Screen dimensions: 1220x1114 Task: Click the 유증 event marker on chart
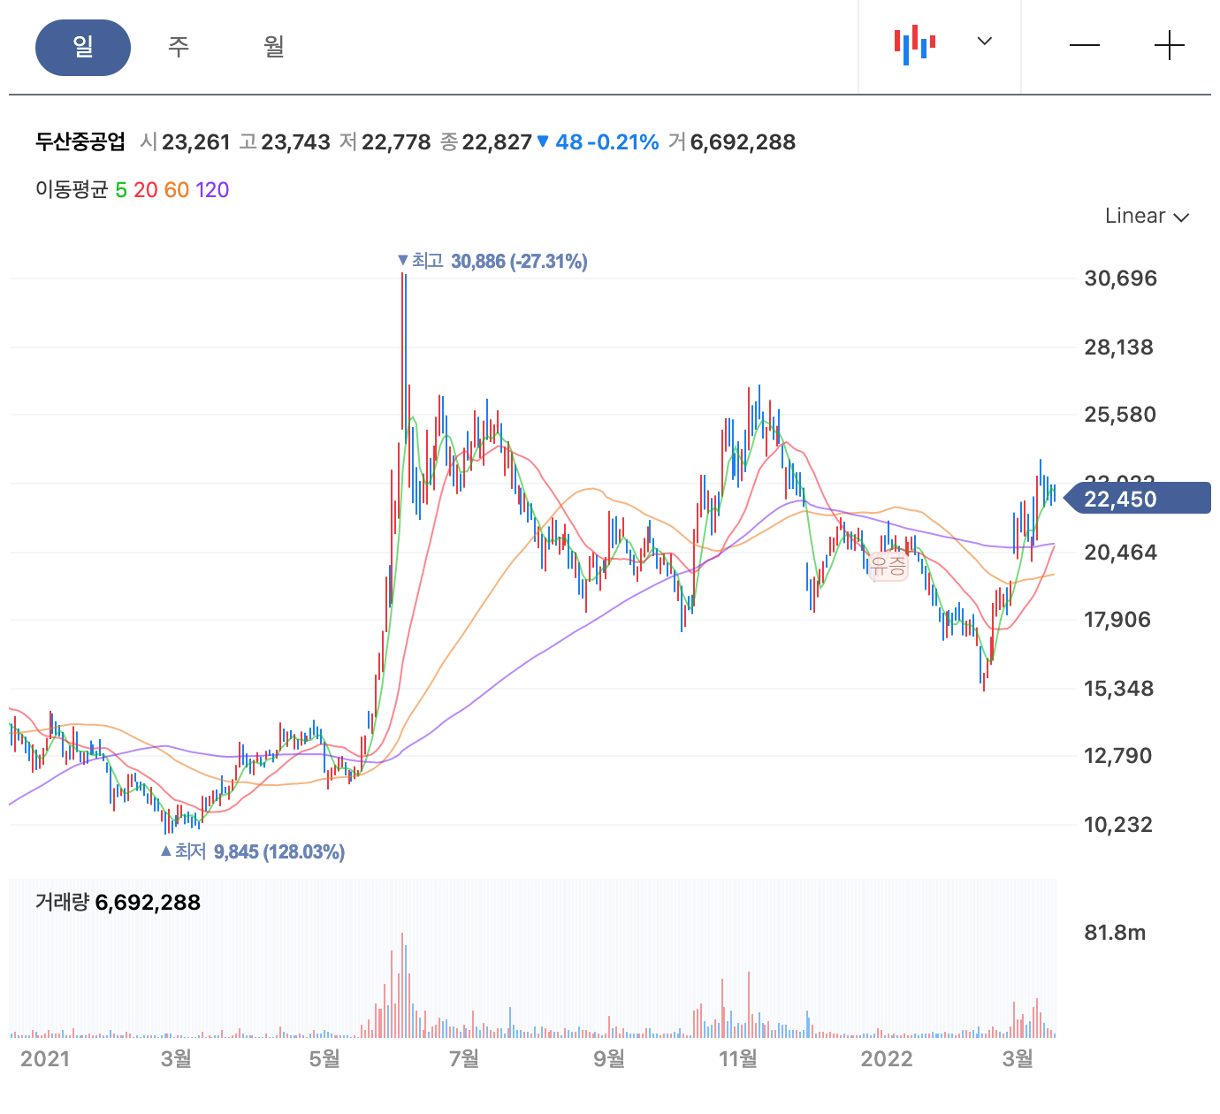pos(888,565)
